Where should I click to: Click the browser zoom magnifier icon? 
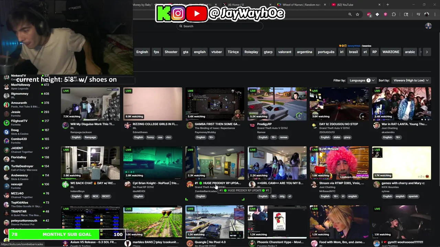(x=350, y=14)
